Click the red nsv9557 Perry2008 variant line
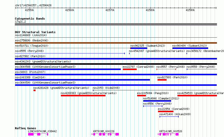The width and height of the screenshot is (224, 137). click(x=166, y=69)
